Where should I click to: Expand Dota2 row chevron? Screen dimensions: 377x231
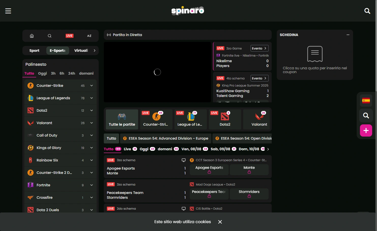(92, 110)
